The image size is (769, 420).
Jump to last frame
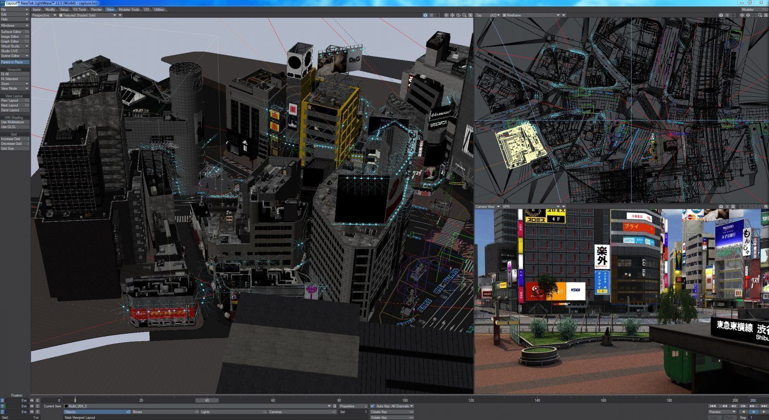[764, 406]
